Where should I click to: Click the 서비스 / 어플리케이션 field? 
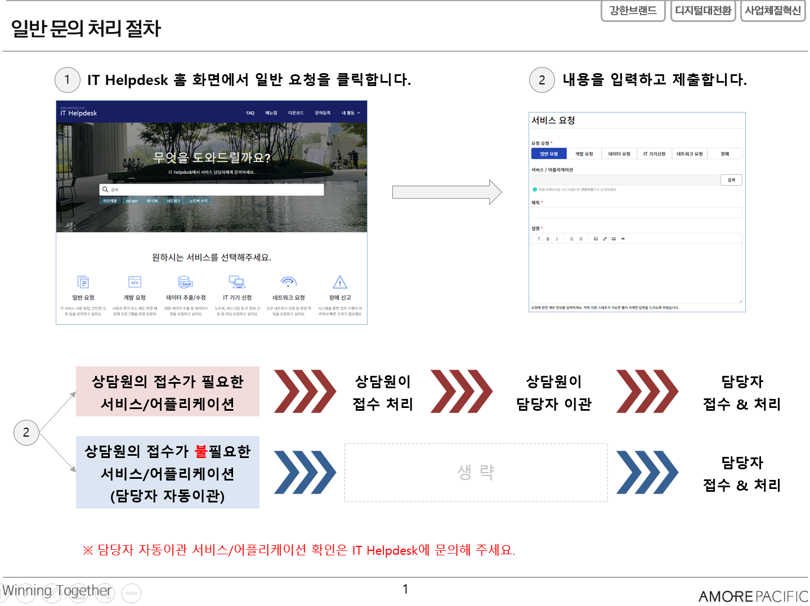coord(625,180)
